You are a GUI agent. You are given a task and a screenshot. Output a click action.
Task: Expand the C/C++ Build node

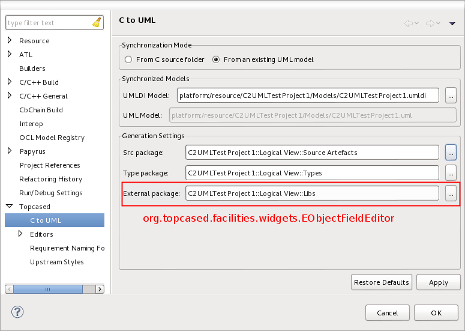click(10, 82)
